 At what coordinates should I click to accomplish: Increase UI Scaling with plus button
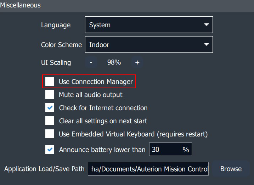click(x=137, y=62)
